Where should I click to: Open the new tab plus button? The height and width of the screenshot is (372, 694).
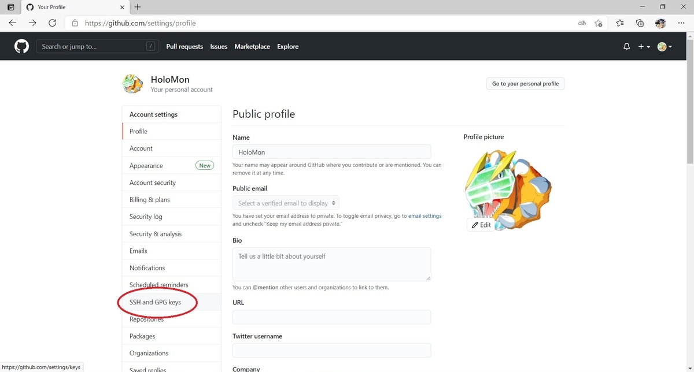tap(138, 7)
